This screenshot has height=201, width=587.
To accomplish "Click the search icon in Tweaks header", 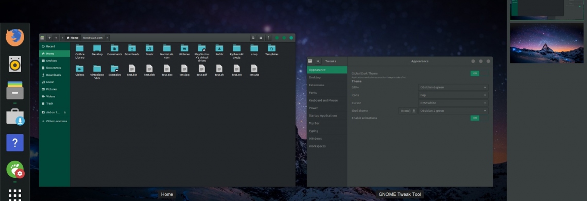I will (x=318, y=61).
